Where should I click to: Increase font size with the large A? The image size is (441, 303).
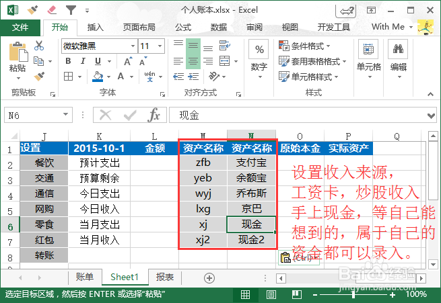128,61
